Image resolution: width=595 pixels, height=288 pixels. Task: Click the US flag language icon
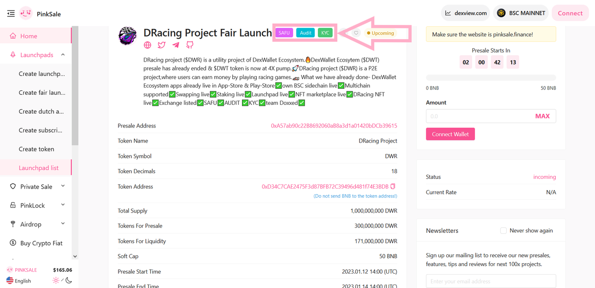click(x=9, y=280)
